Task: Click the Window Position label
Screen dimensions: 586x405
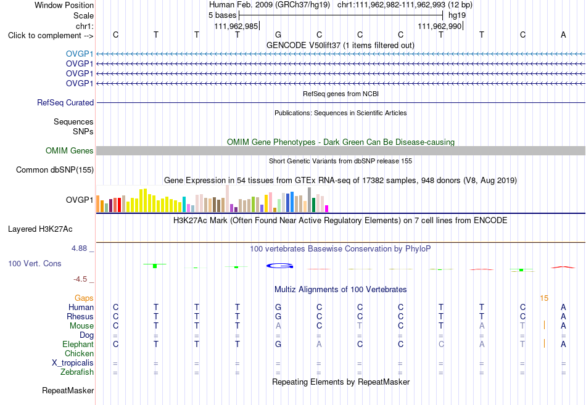Action: (x=64, y=5)
